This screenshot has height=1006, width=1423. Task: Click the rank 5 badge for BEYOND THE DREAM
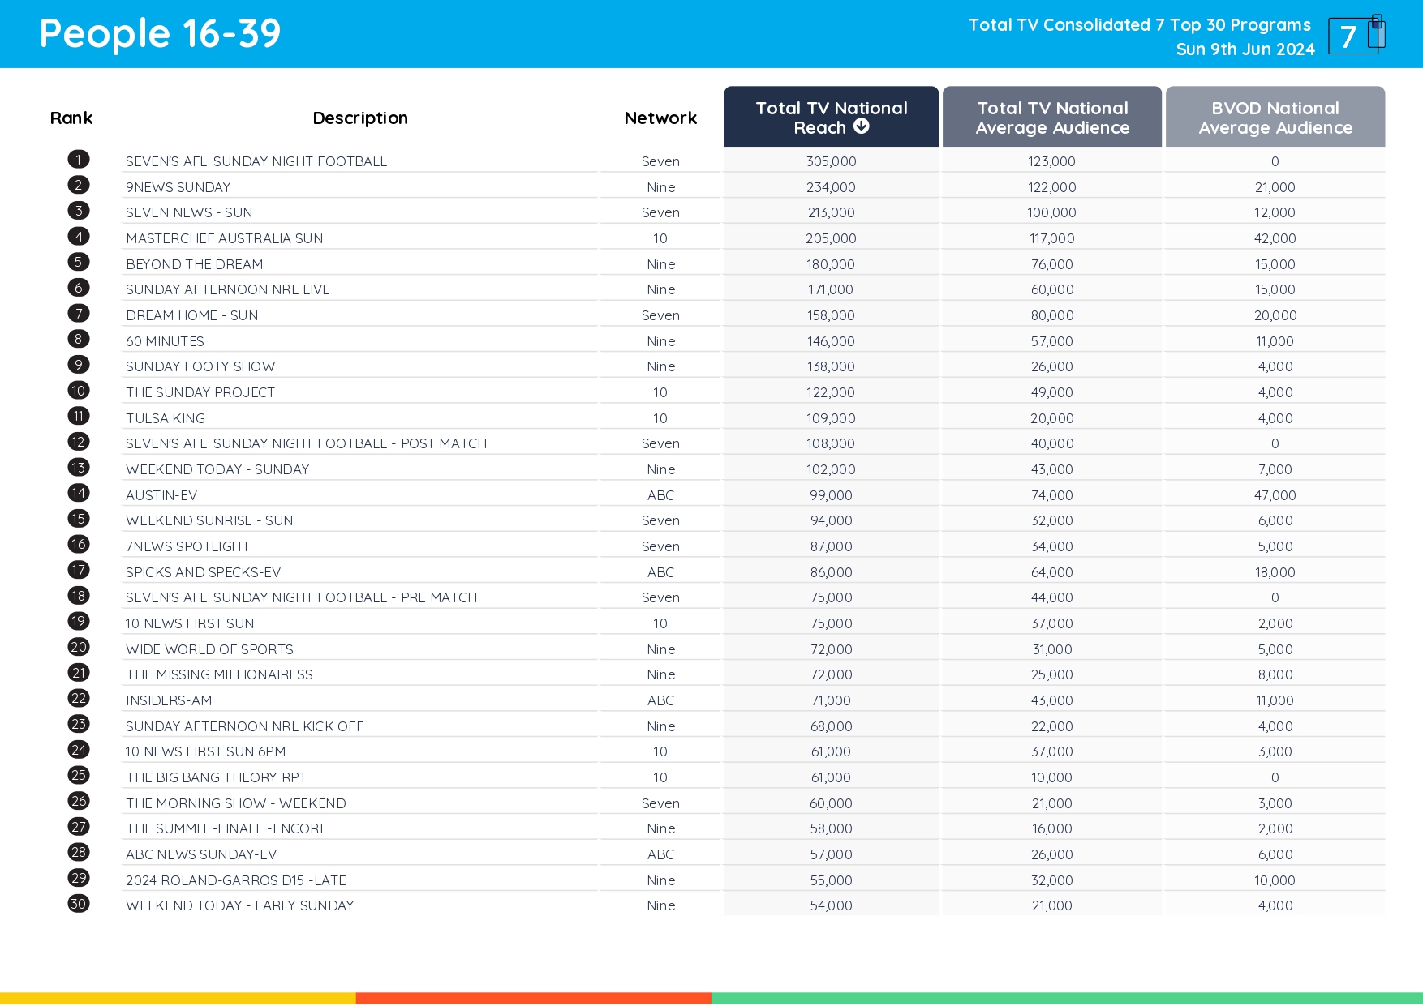(x=78, y=262)
